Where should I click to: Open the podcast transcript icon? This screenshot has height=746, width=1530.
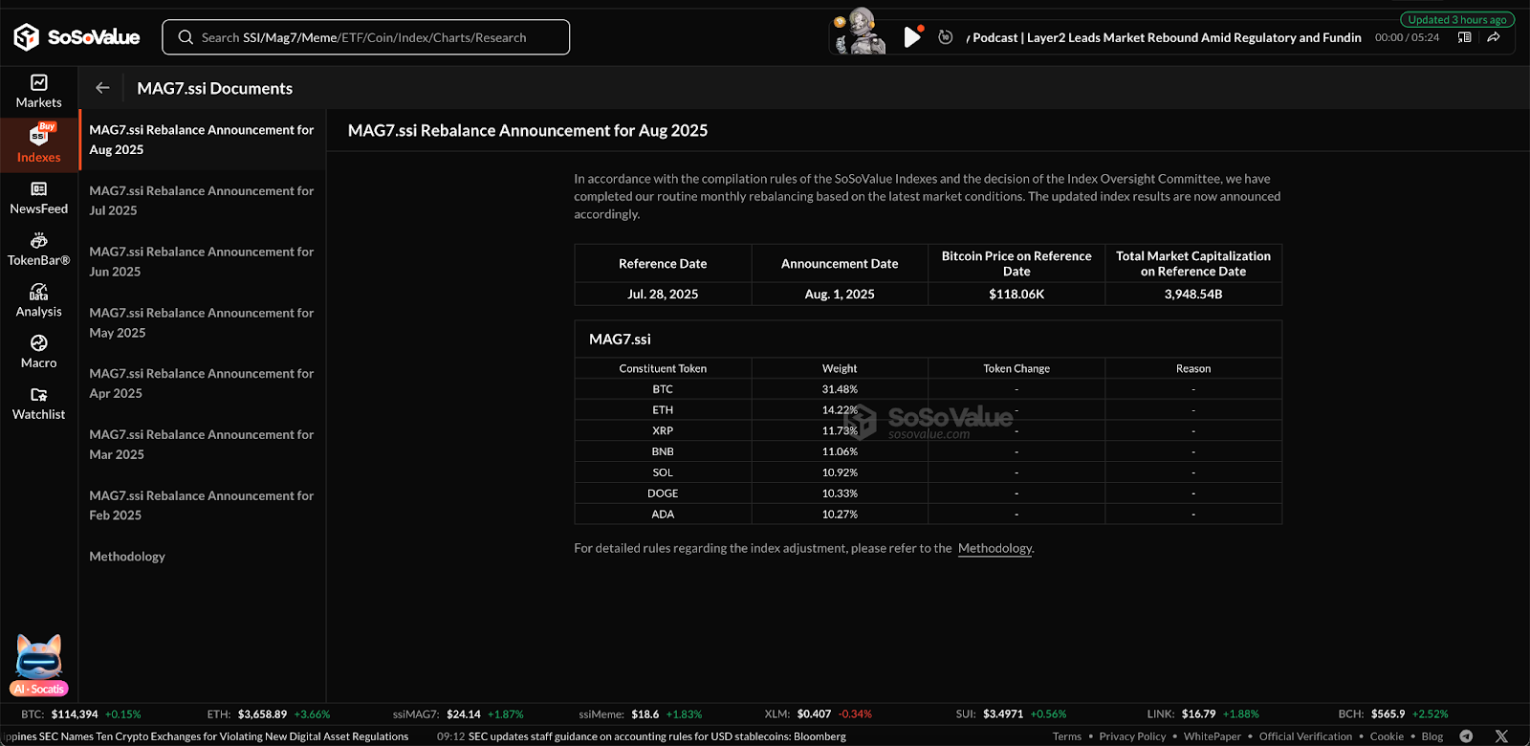[x=1464, y=37]
